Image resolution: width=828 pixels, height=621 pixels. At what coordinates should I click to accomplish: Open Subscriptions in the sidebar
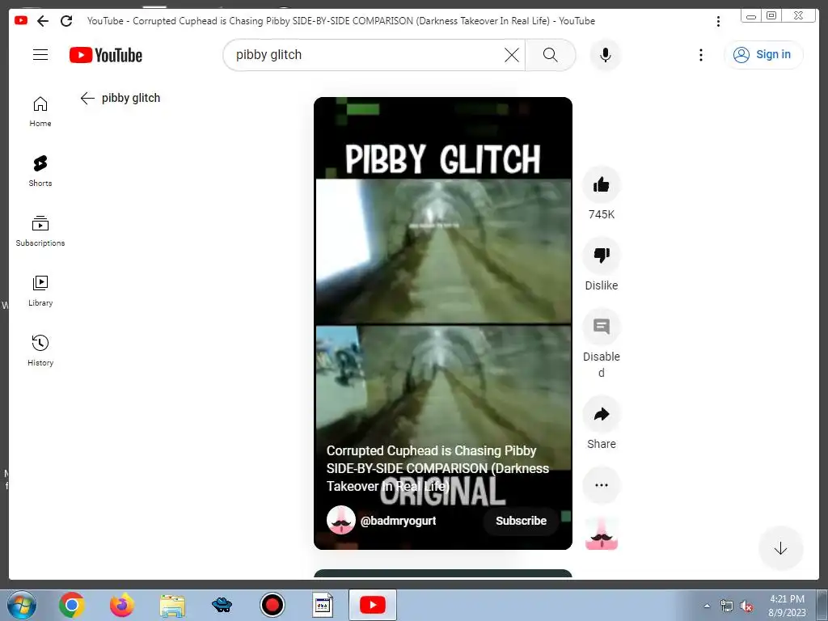40,231
